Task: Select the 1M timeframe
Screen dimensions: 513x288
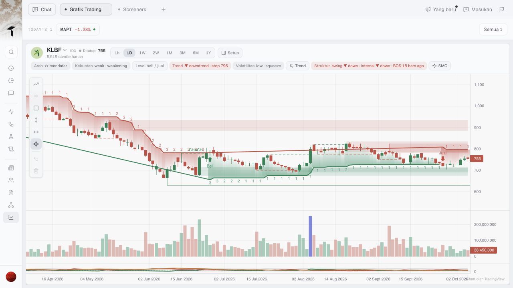Action: click(169, 53)
